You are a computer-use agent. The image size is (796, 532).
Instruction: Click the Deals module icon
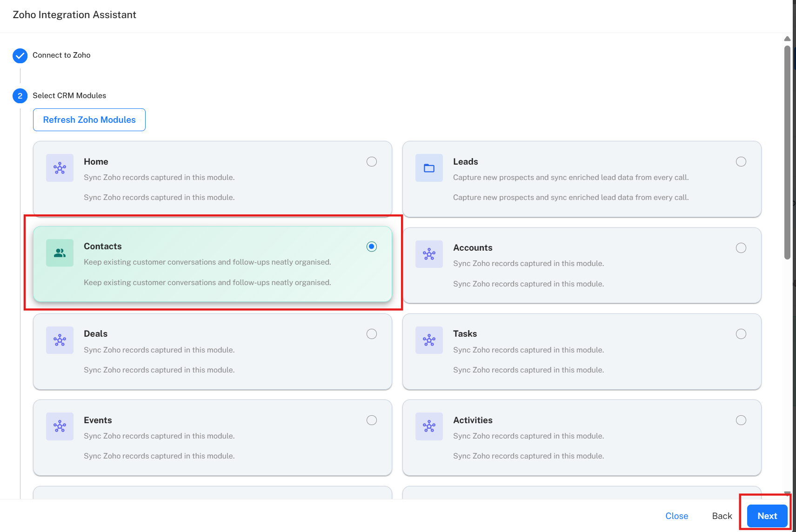point(60,340)
